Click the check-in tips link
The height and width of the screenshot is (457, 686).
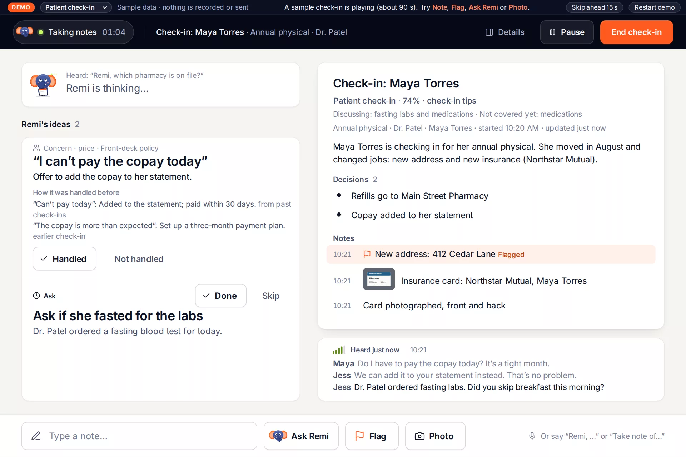(451, 101)
